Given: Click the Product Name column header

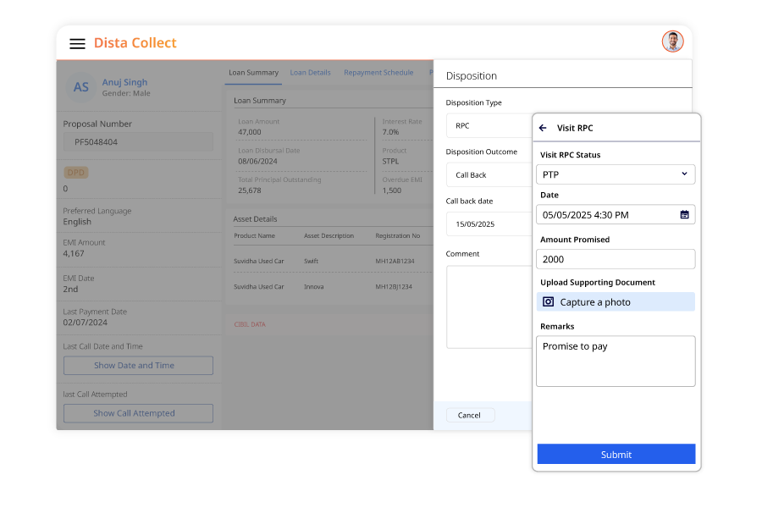Looking at the screenshot, I should (254, 235).
